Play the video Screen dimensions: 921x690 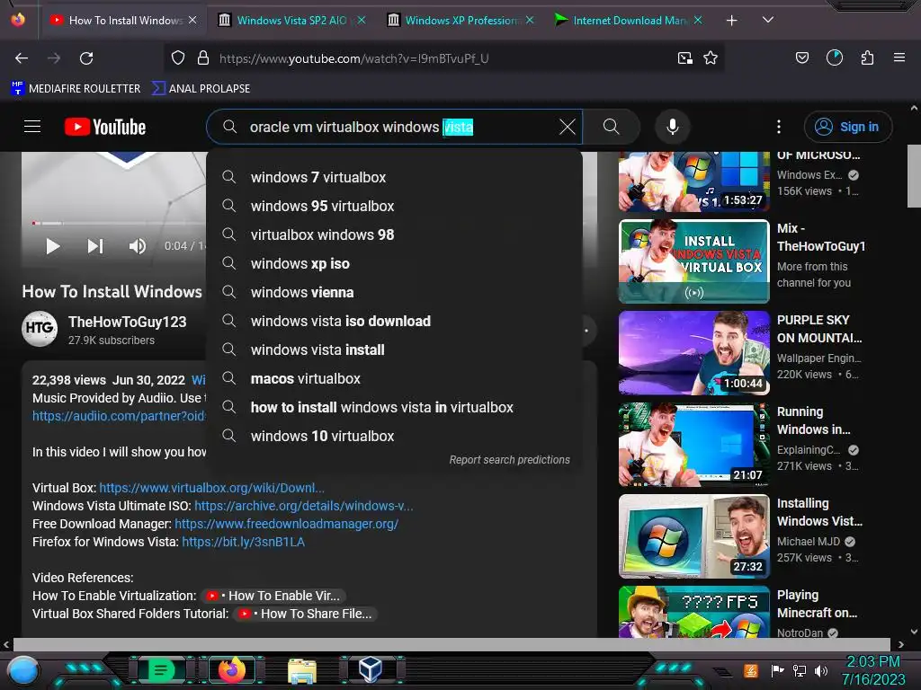click(52, 246)
